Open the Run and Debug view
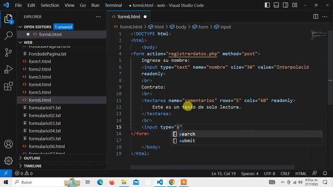This screenshot has height=187, width=333. 8,69
